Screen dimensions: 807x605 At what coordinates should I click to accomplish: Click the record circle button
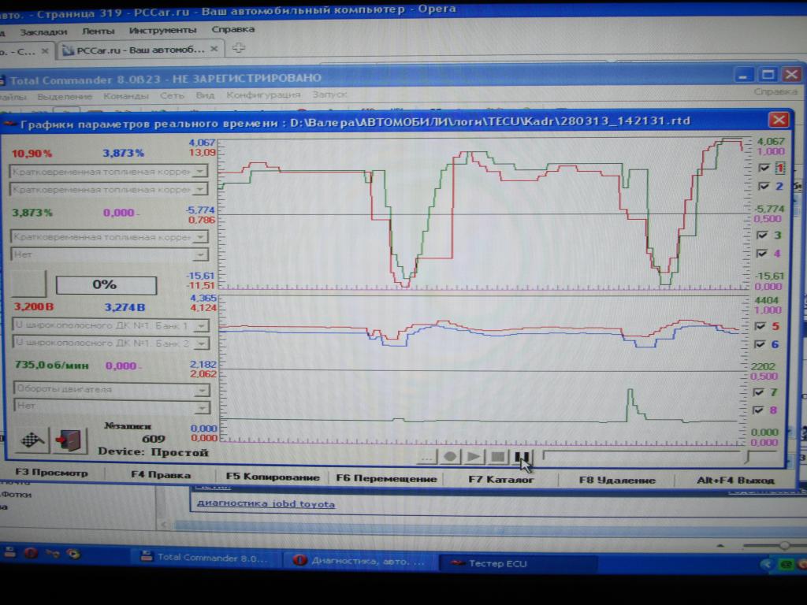coord(450,456)
